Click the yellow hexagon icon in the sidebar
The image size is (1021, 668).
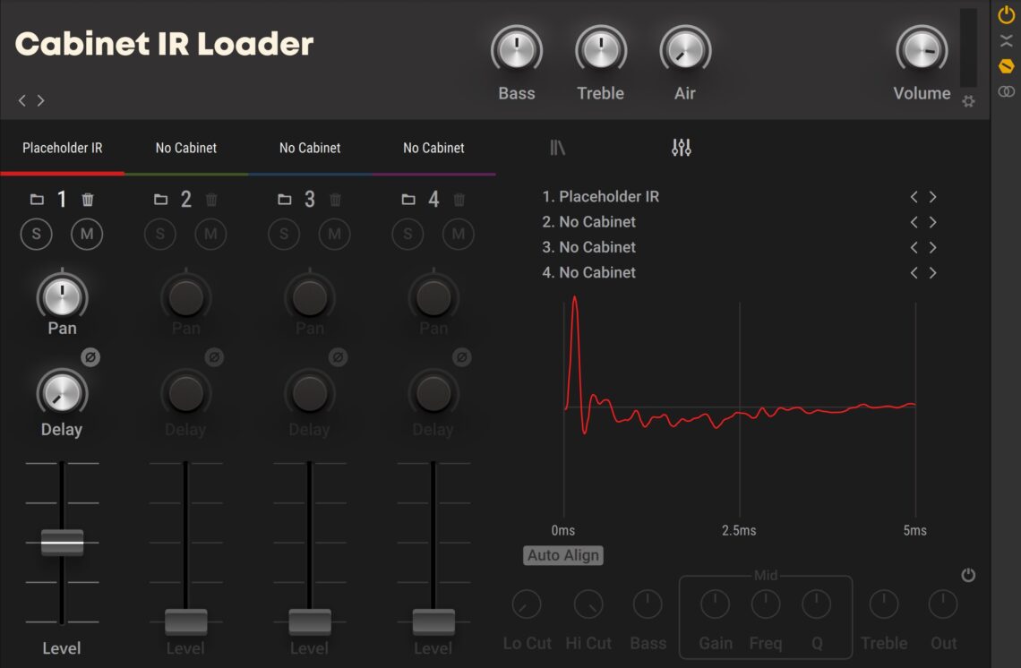1005,64
